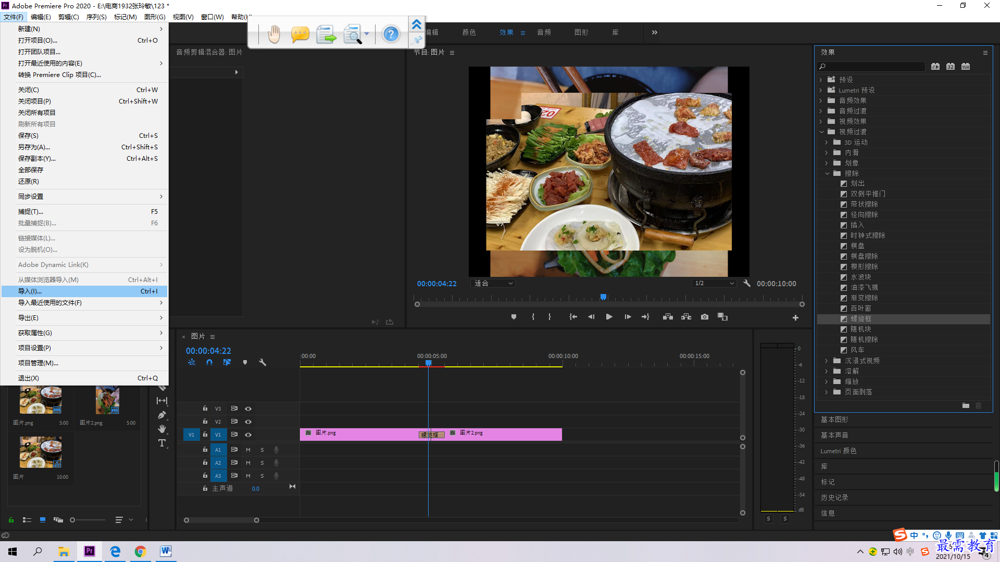Play the sequence in program monitor

[609, 317]
